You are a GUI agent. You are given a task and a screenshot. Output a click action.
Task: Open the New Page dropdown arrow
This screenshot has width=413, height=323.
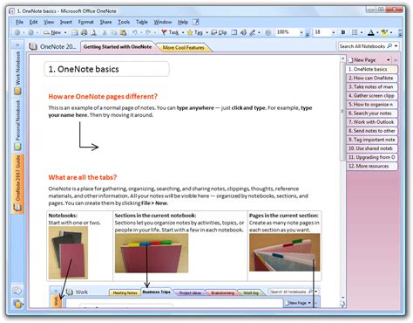coord(389,60)
